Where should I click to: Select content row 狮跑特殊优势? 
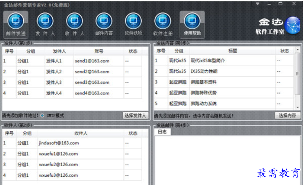[224, 93]
